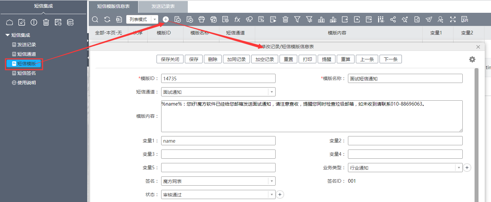Click the 模版名称 input field
This screenshot has width=491, height=202.
tap(405, 78)
